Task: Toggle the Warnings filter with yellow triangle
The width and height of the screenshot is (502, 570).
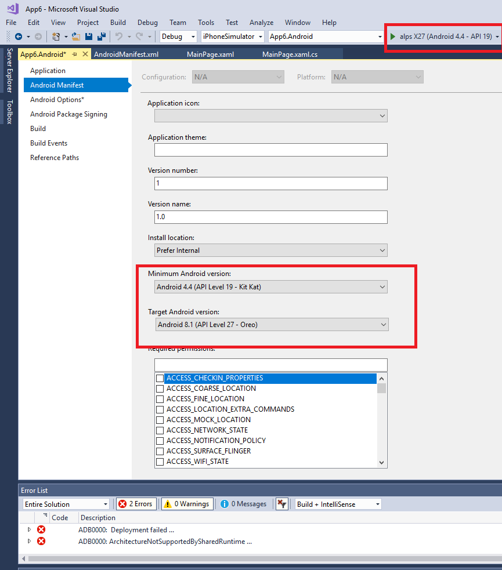Action: (x=187, y=504)
